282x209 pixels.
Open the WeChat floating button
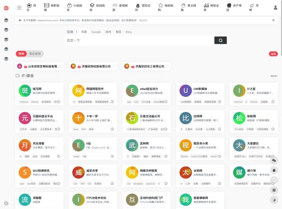coord(274,161)
